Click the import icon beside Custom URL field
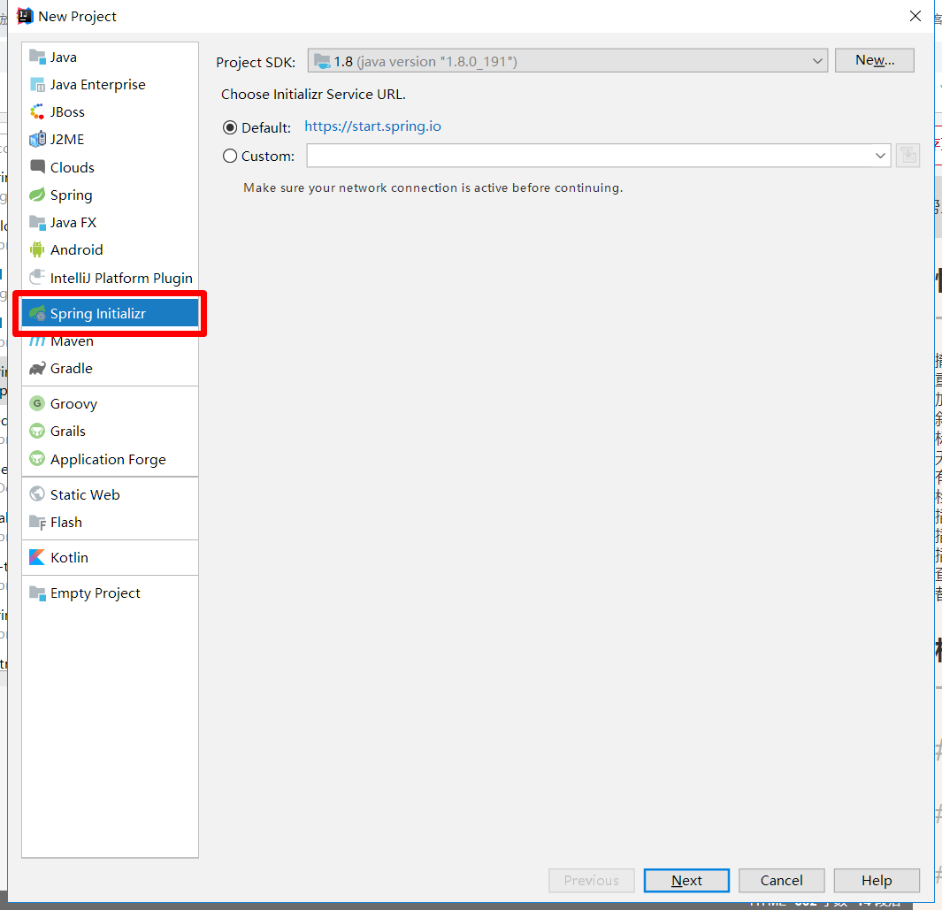 (908, 157)
